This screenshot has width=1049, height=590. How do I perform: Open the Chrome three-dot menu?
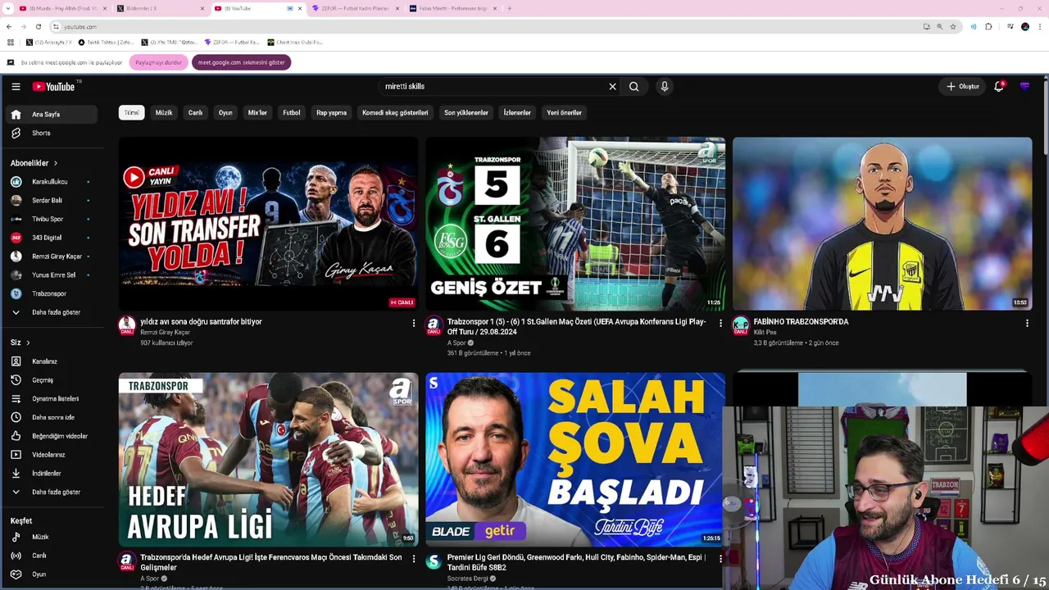[x=1039, y=26]
